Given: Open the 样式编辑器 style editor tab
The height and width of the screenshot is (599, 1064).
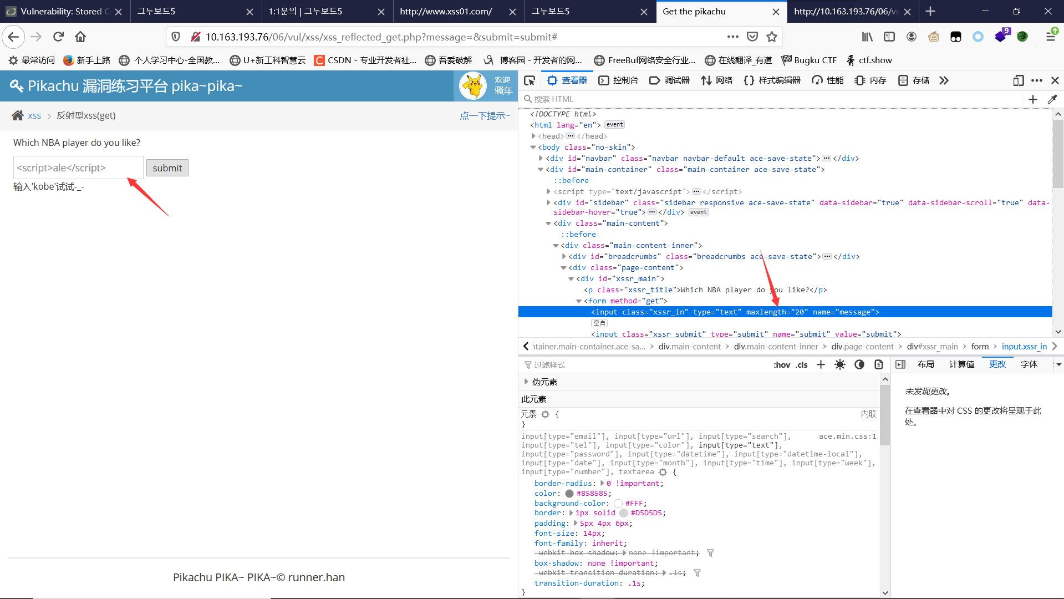Looking at the screenshot, I should (x=772, y=80).
